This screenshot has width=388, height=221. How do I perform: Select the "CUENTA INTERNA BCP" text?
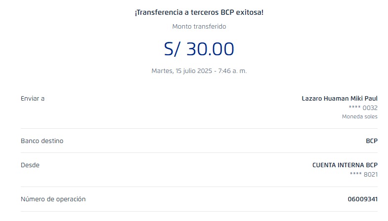(345, 165)
